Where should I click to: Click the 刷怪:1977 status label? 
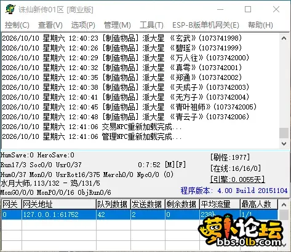click(x=230, y=157)
